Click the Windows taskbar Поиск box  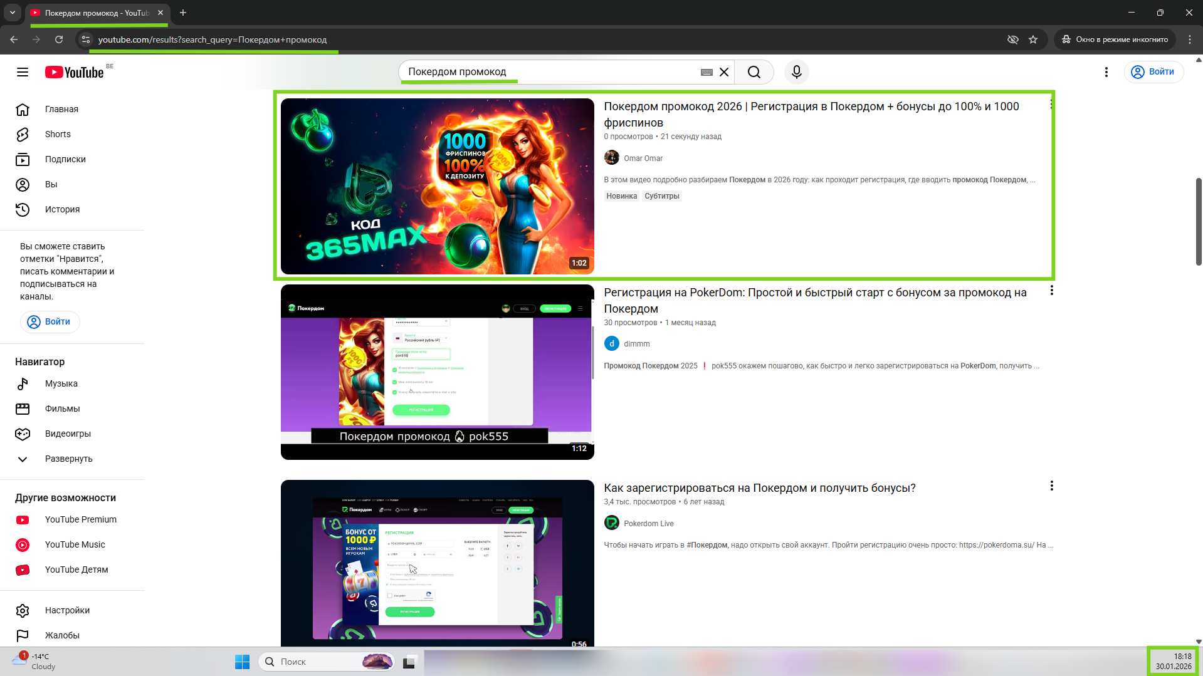click(x=327, y=662)
